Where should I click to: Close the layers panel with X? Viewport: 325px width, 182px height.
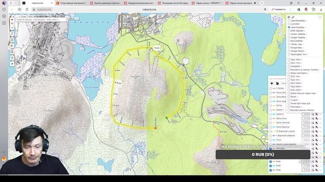click(320, 17)
